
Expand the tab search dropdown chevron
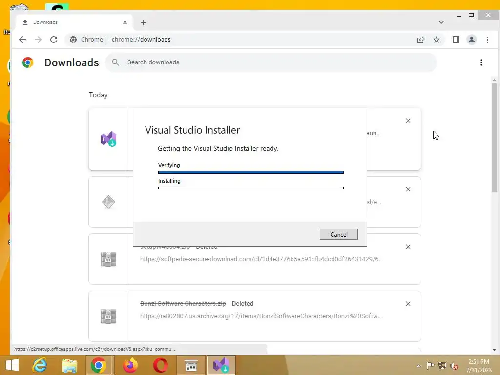tap(441, 22)
